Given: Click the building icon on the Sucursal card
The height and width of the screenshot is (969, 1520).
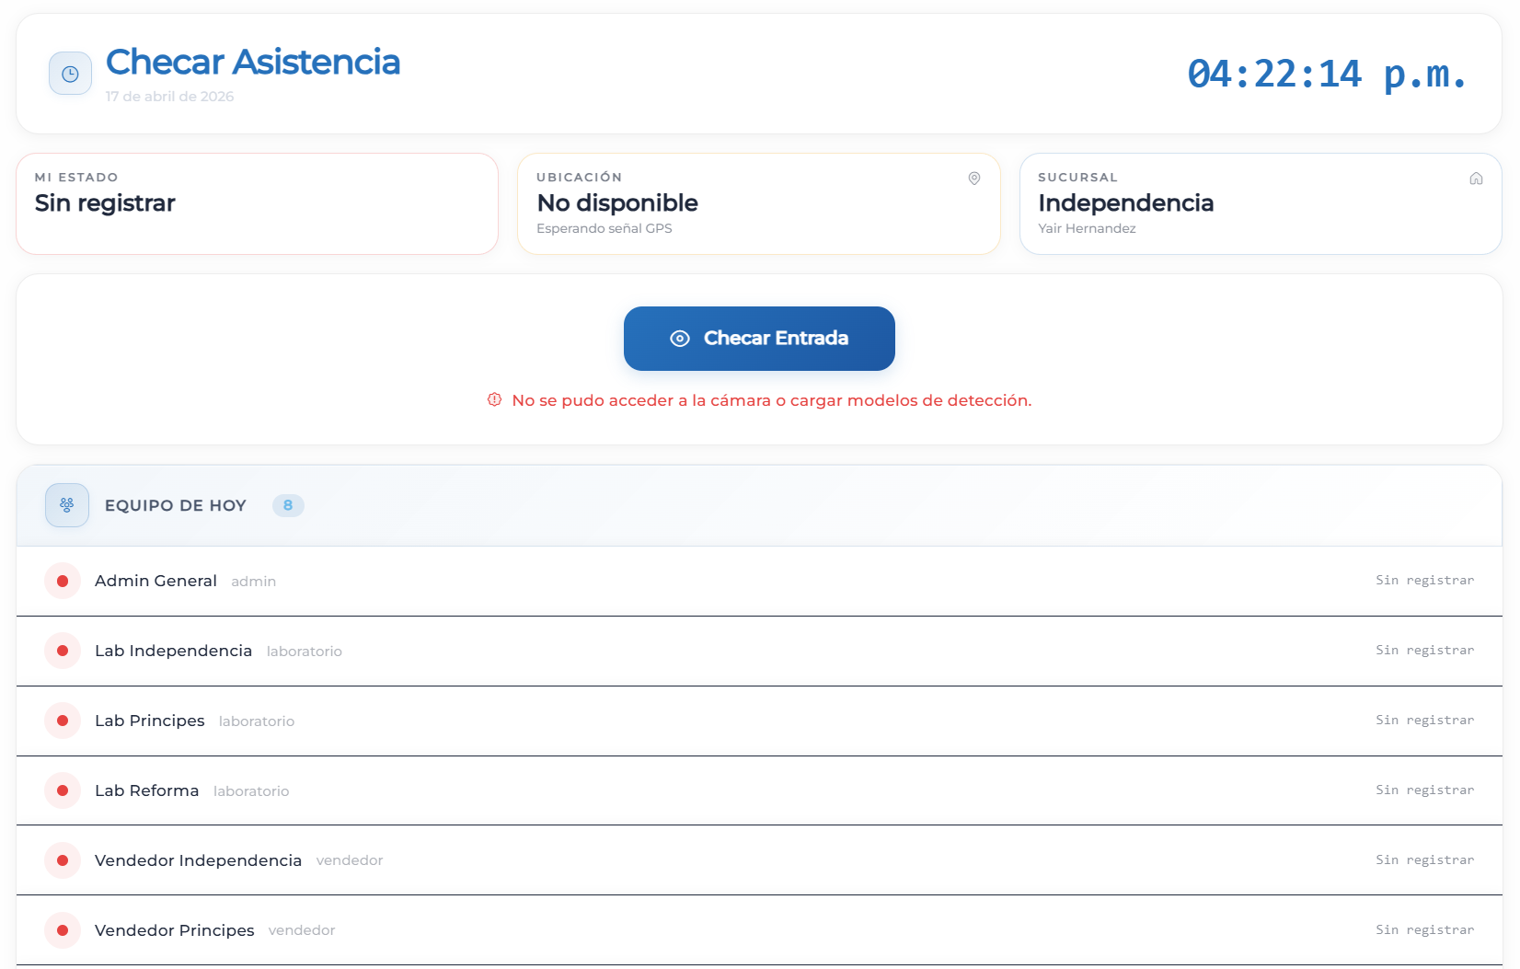Looking at the screenshot, I should coord(1475,178).
